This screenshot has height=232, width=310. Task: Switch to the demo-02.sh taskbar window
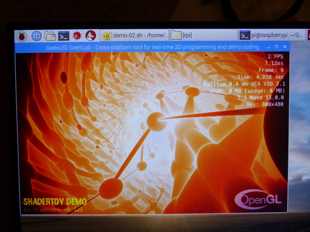[x=134, y=35]
